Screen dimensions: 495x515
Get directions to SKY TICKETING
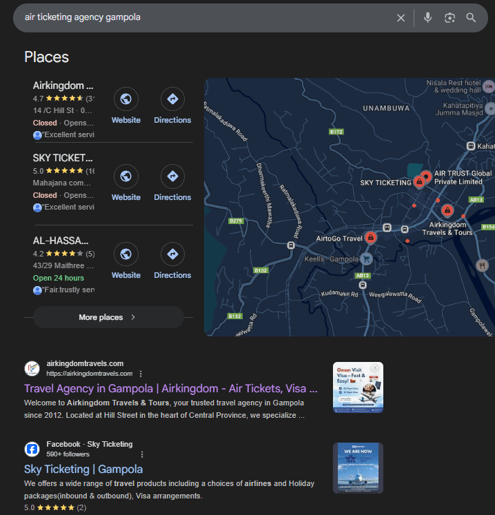[172, 176]
